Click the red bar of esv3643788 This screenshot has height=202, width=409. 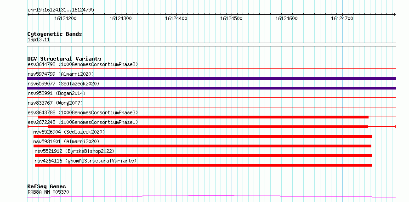point(203,117)
